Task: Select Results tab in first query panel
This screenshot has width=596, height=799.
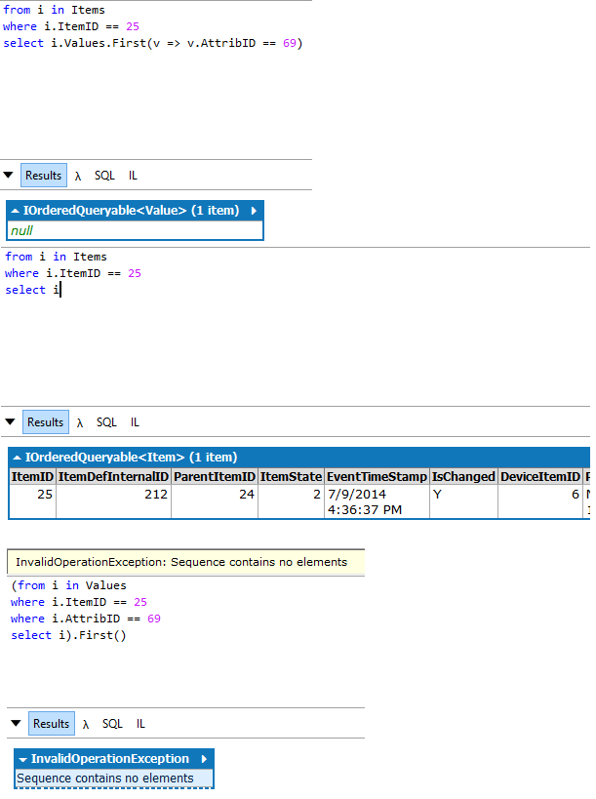Action: click(43, 176)
